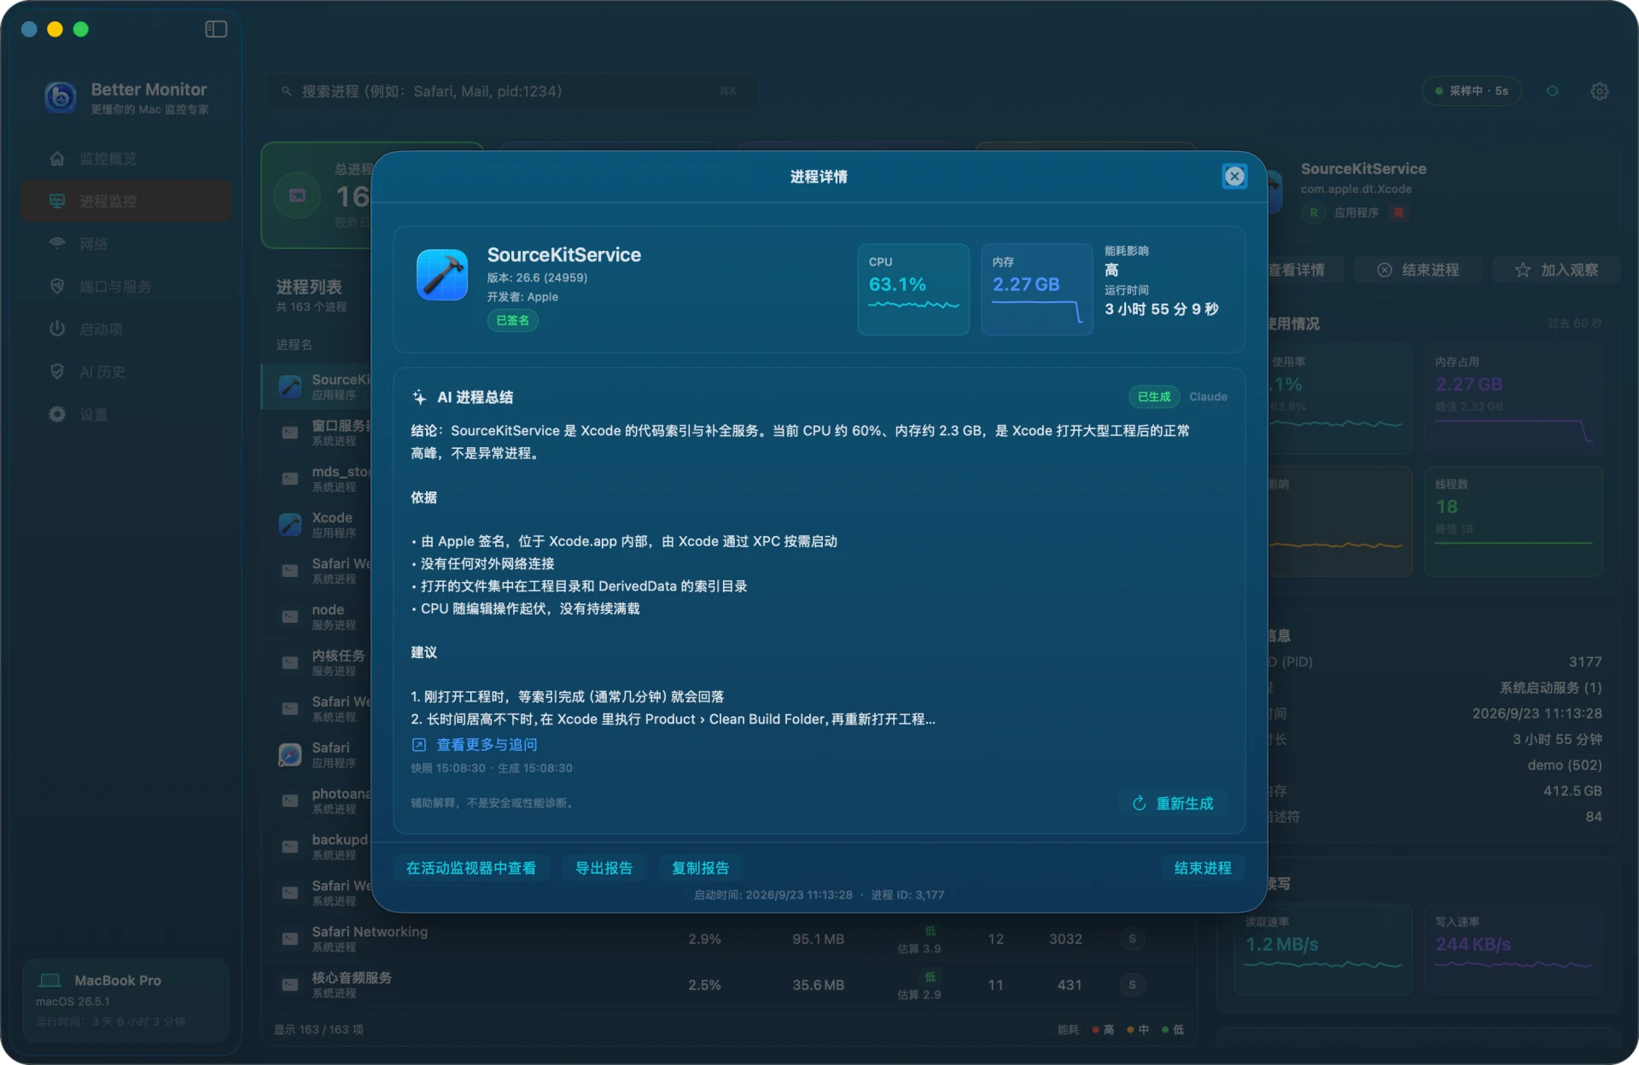Click 复制报告 button

point(700,868)
